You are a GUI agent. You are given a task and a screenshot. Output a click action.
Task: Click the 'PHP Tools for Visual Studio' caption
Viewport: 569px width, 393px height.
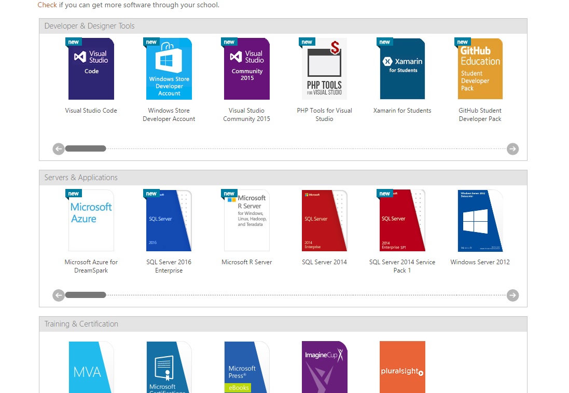tap(324, 114)
